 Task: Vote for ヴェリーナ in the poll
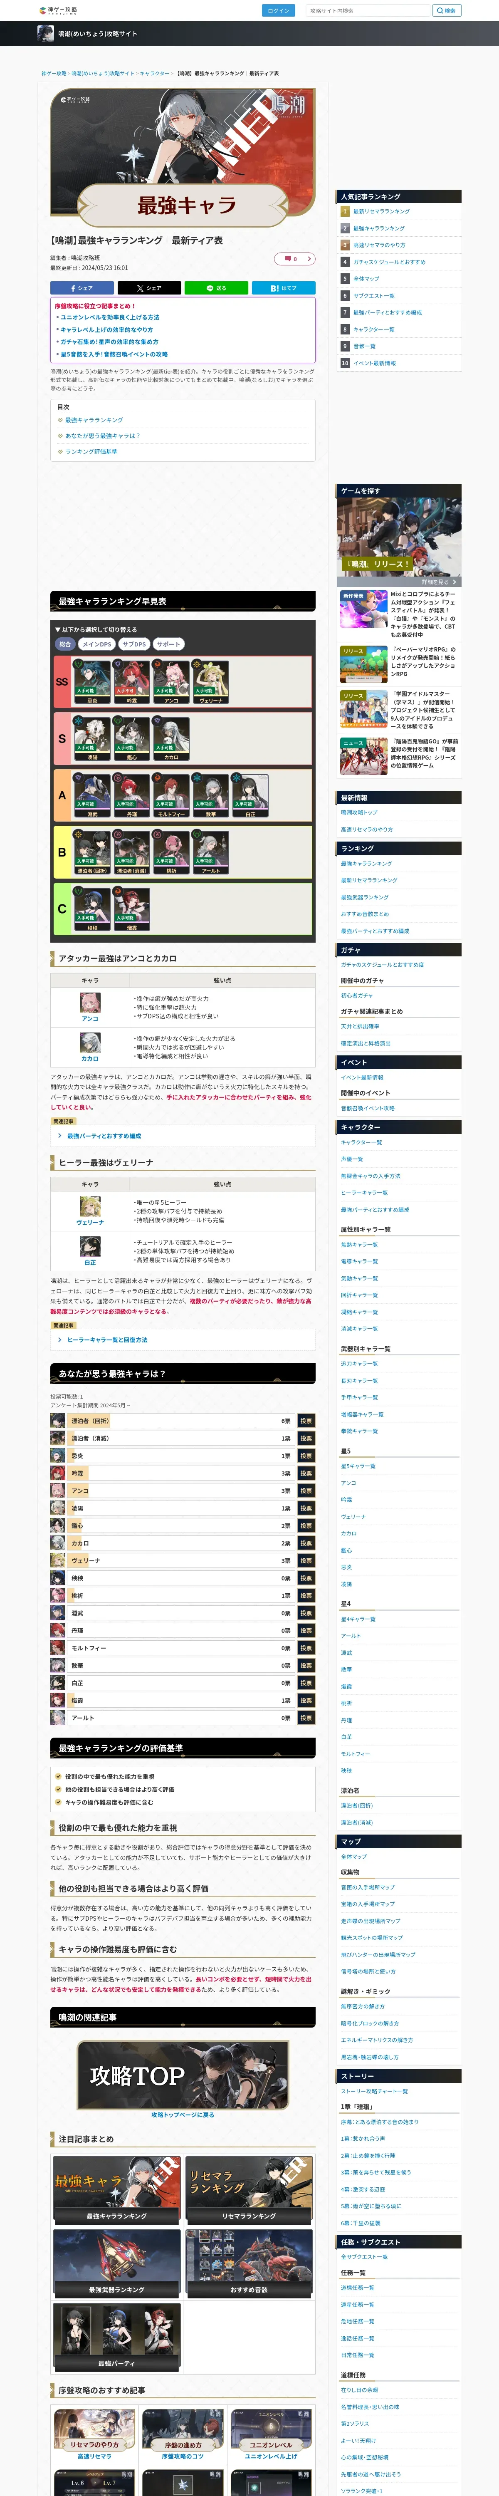pos(305,1560)
